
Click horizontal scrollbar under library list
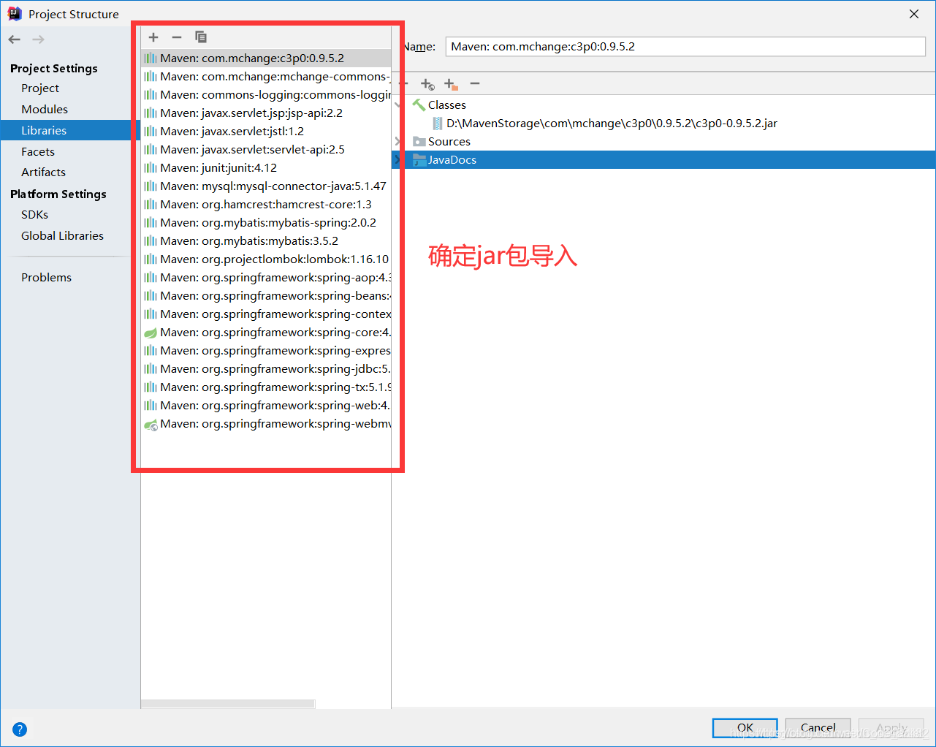(x=228, y=704)
